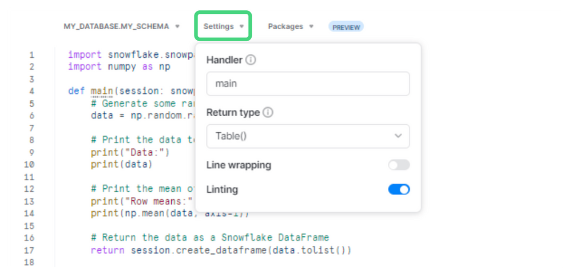Screen dimensions: 572x277
Task: Click the Settings caret arrow
Action: pos(241,26)
